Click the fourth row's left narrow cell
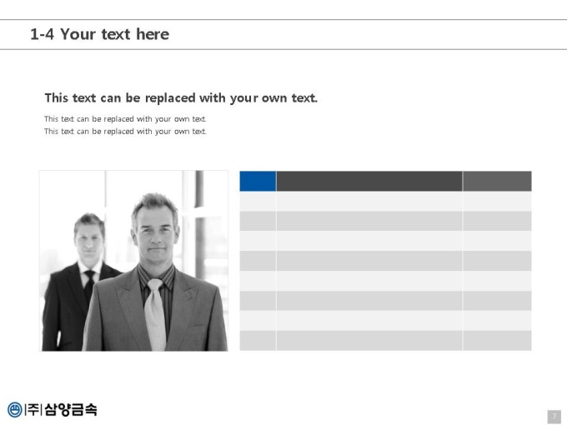The image size is (567, 425). click(x=258, y=261)
